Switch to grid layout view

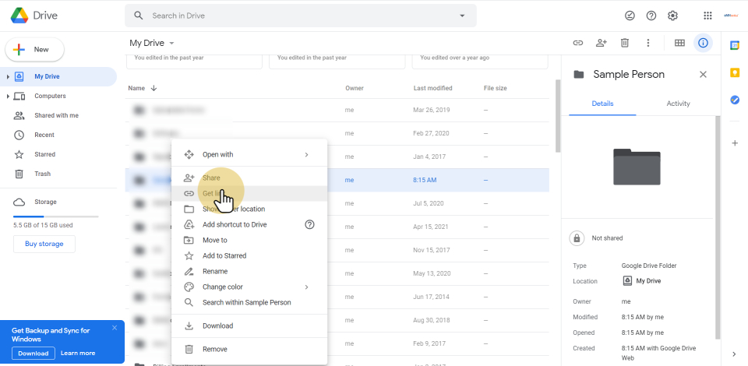[679, 43]
